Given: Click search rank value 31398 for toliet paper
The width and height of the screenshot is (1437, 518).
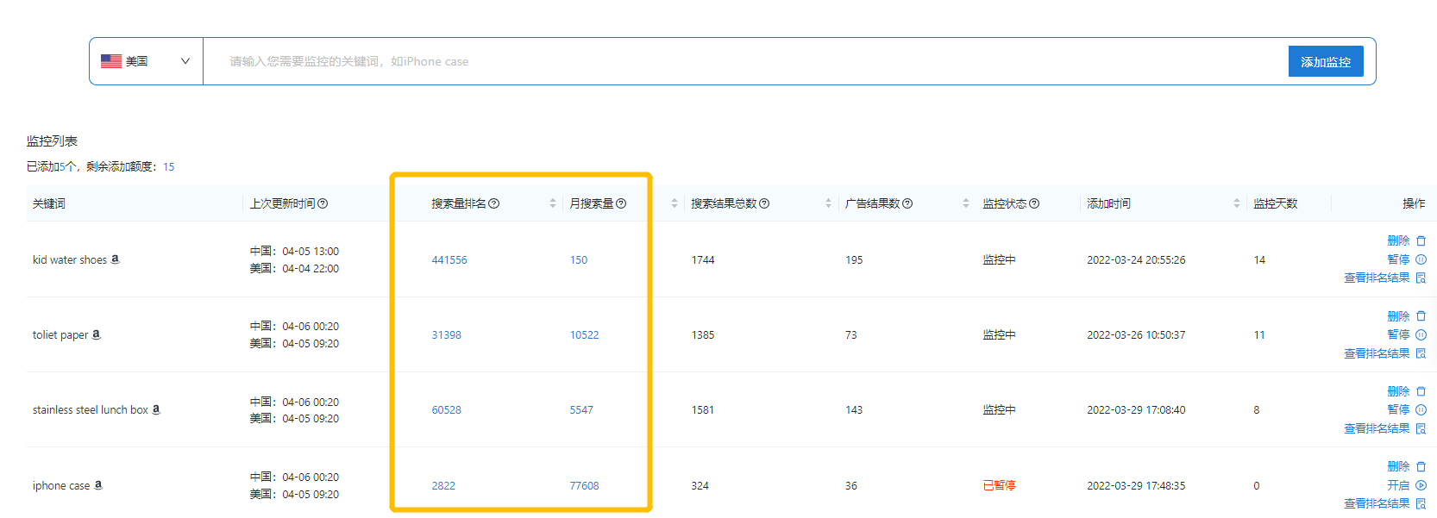Looking at the screenshot, I should (x=446, y=335).
